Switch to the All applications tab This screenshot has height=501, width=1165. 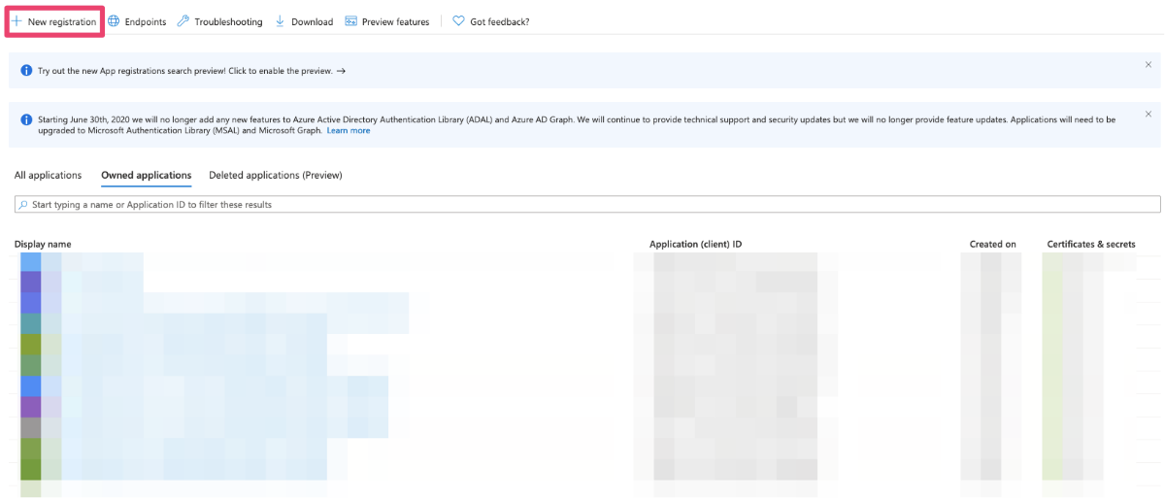pos(48,175)
